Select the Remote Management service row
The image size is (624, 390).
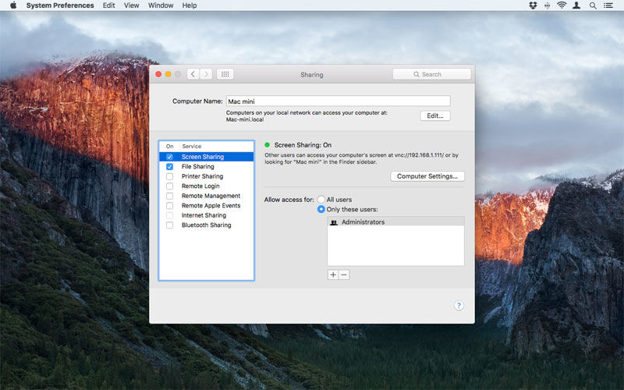(206, 196)
